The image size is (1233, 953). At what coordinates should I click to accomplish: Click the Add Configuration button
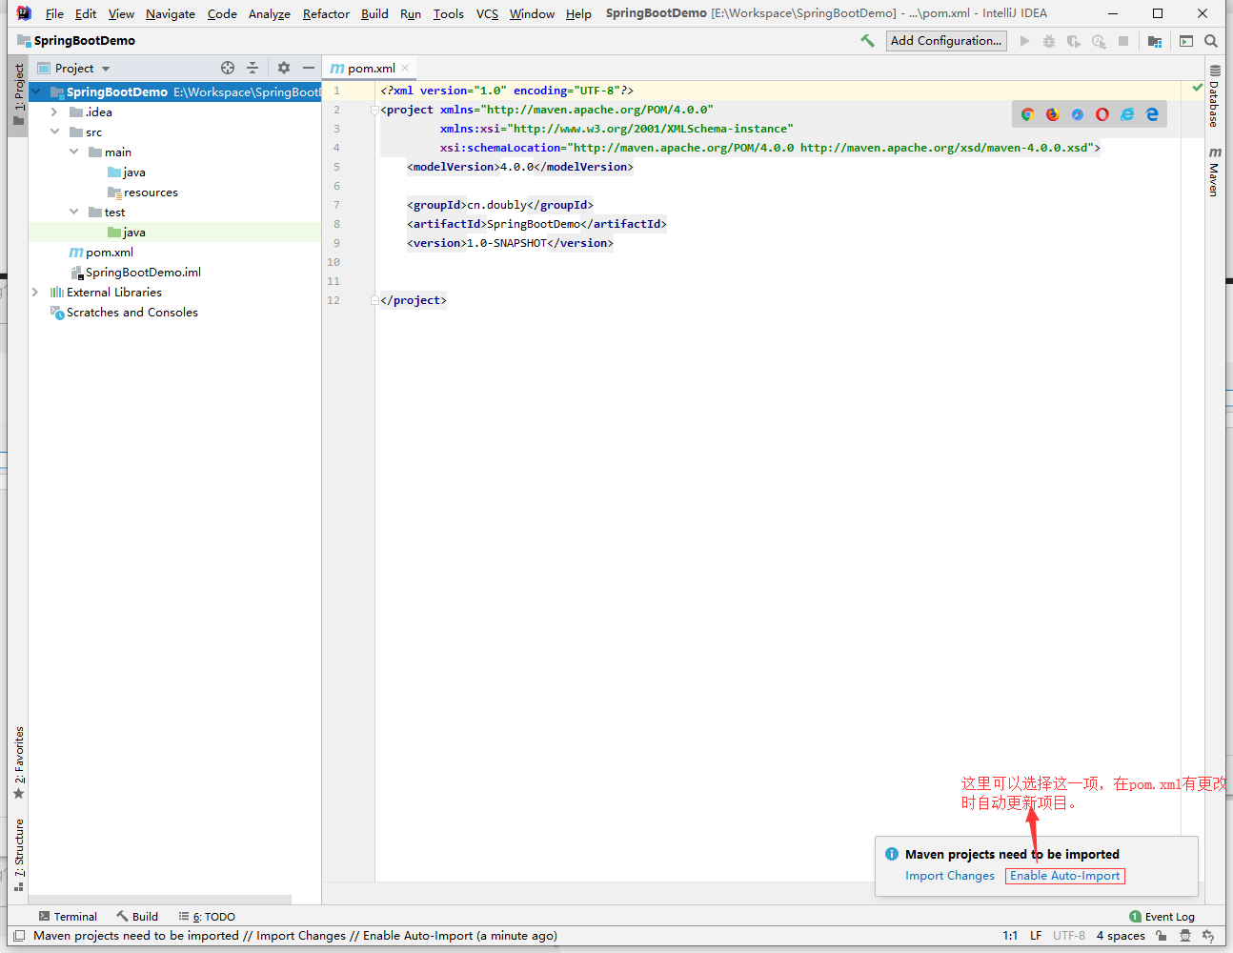click(x=946, y=40)
